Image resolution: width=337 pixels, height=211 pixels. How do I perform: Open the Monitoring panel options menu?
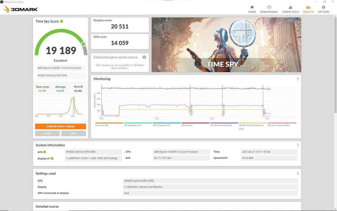(297, 79)
